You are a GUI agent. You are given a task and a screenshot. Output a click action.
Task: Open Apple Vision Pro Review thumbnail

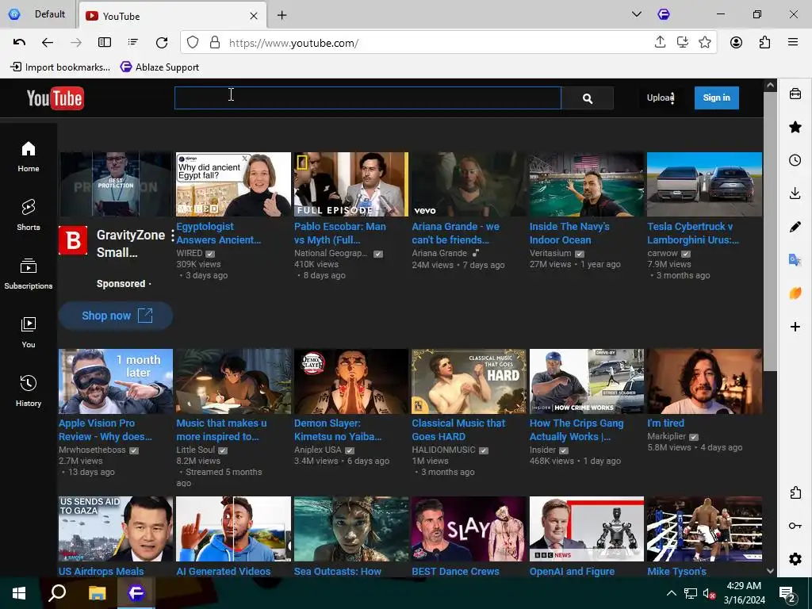tap(116, 381)
